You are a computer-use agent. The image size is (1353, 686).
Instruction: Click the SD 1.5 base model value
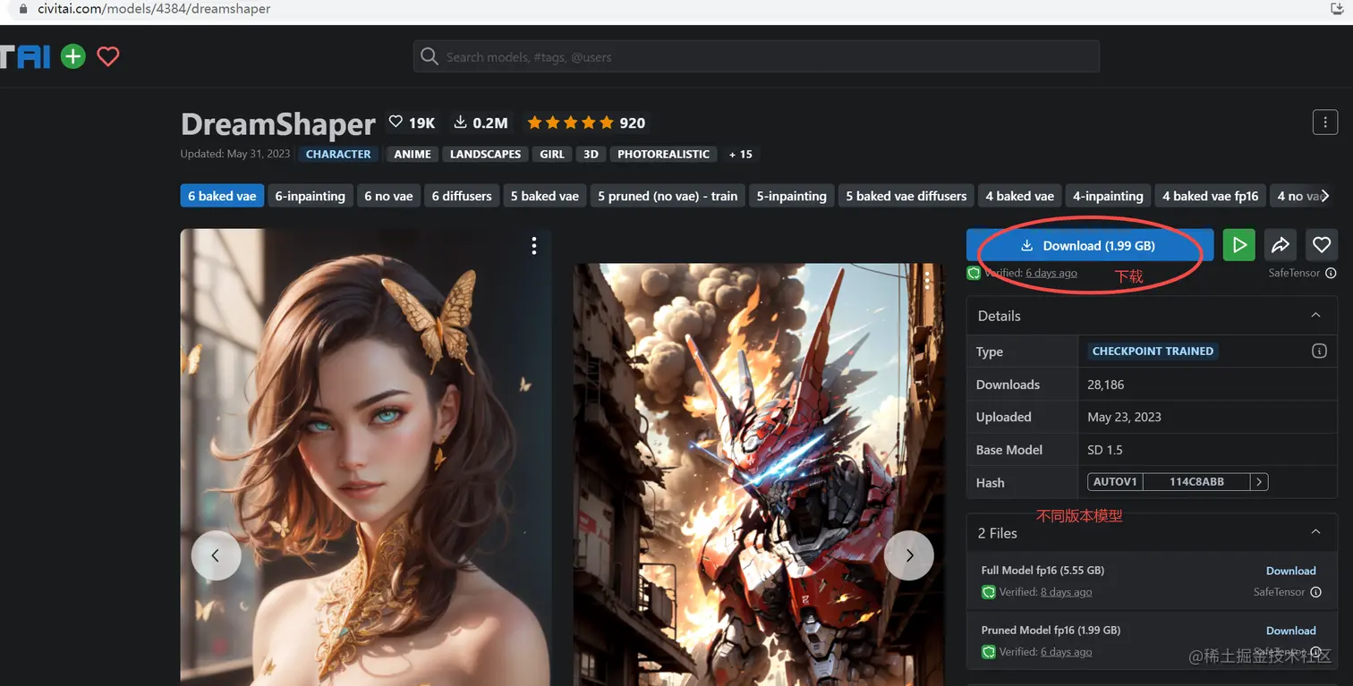point(1105,450)
